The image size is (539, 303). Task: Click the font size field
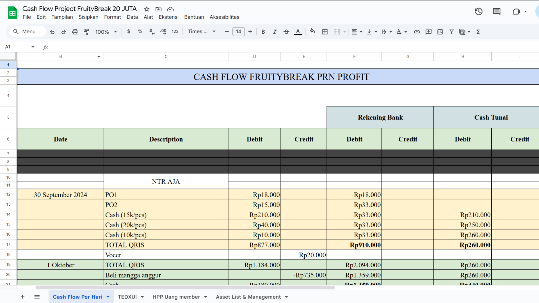[x=239, y=32]
